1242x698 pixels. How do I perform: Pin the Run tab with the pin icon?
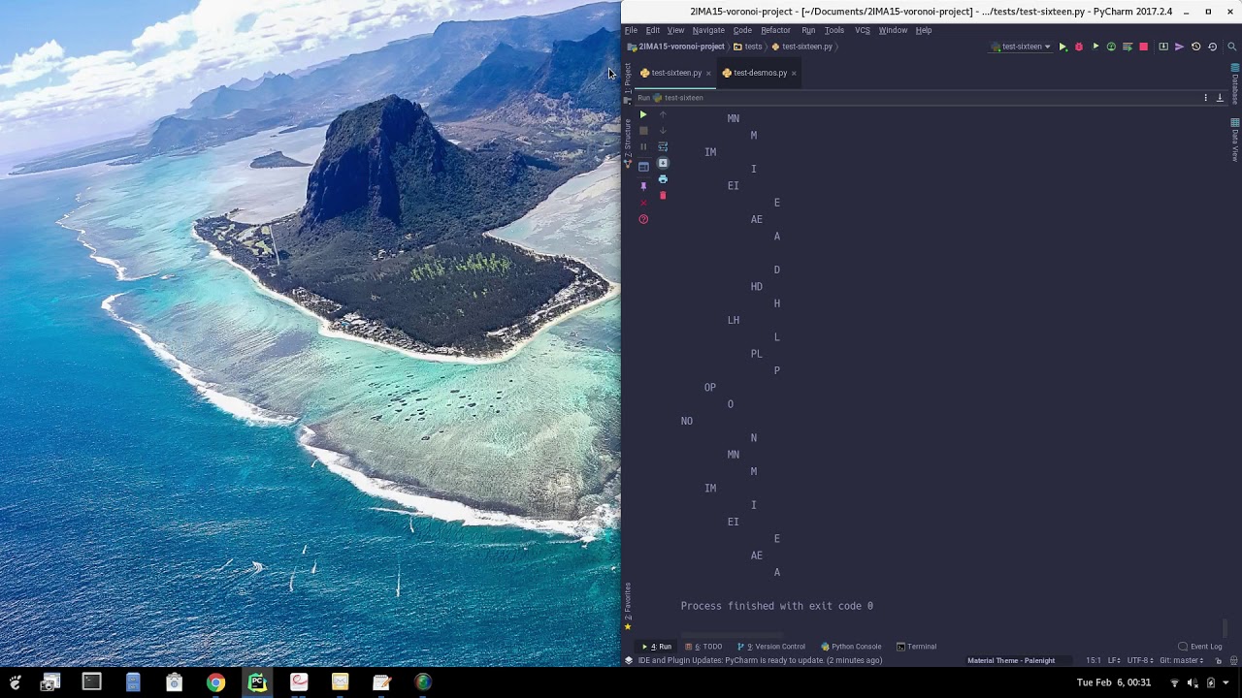coord(642,185)
